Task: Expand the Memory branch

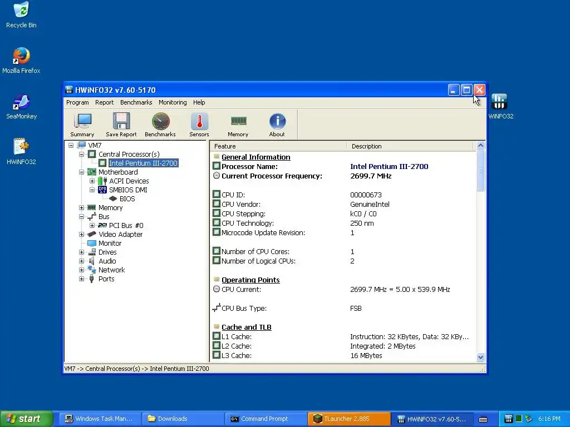Action: [x=81, y=208]
